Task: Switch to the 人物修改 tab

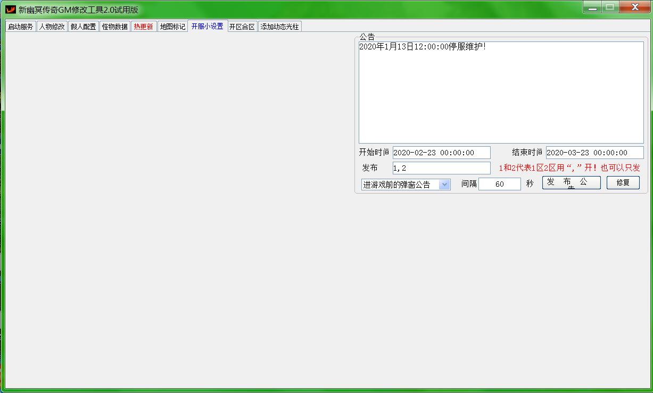Action: click(x=52, y=27)
